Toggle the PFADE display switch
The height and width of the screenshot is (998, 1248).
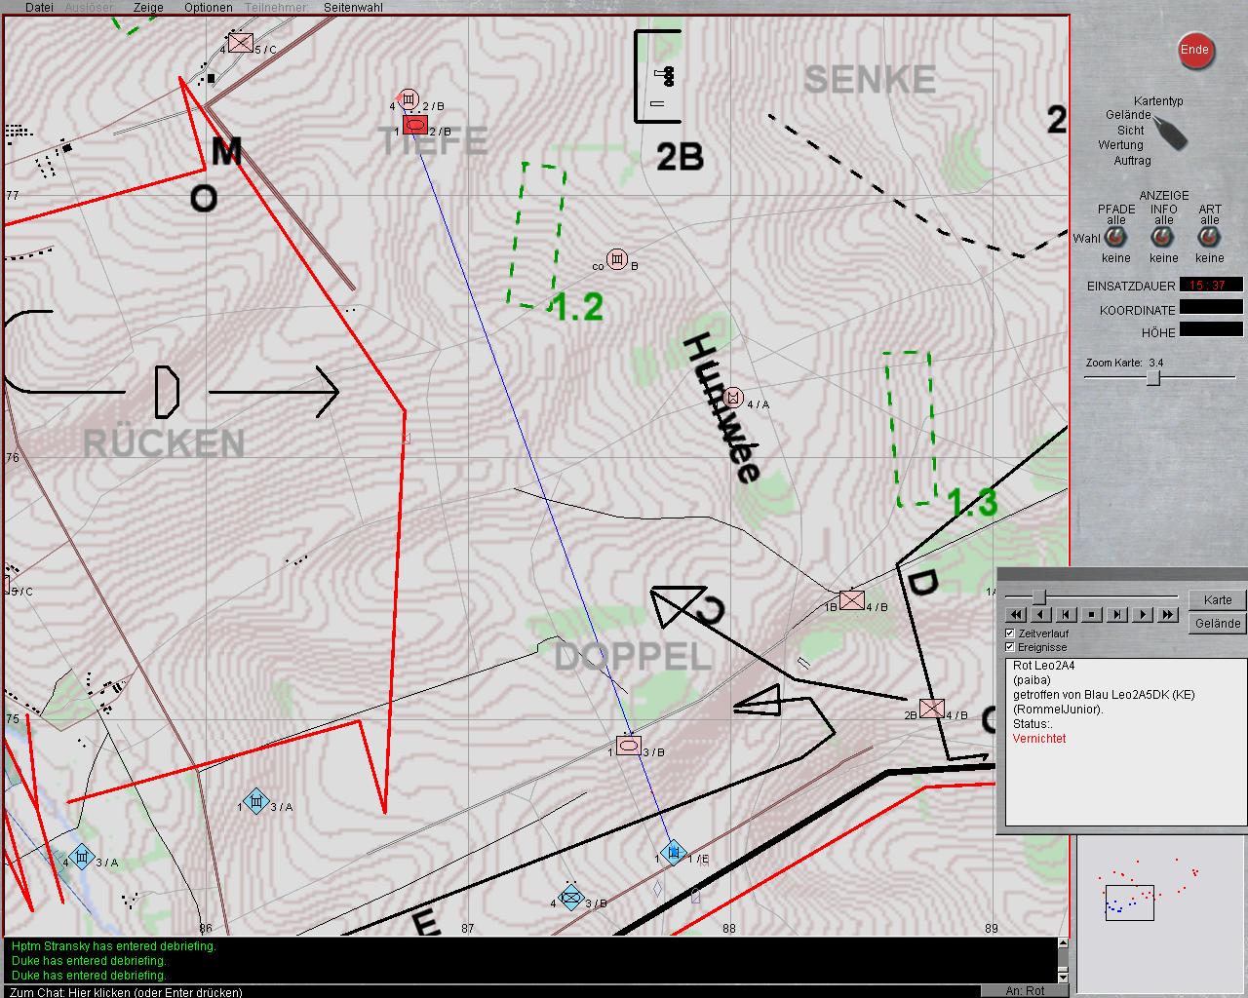click(x=1115, y=238)
